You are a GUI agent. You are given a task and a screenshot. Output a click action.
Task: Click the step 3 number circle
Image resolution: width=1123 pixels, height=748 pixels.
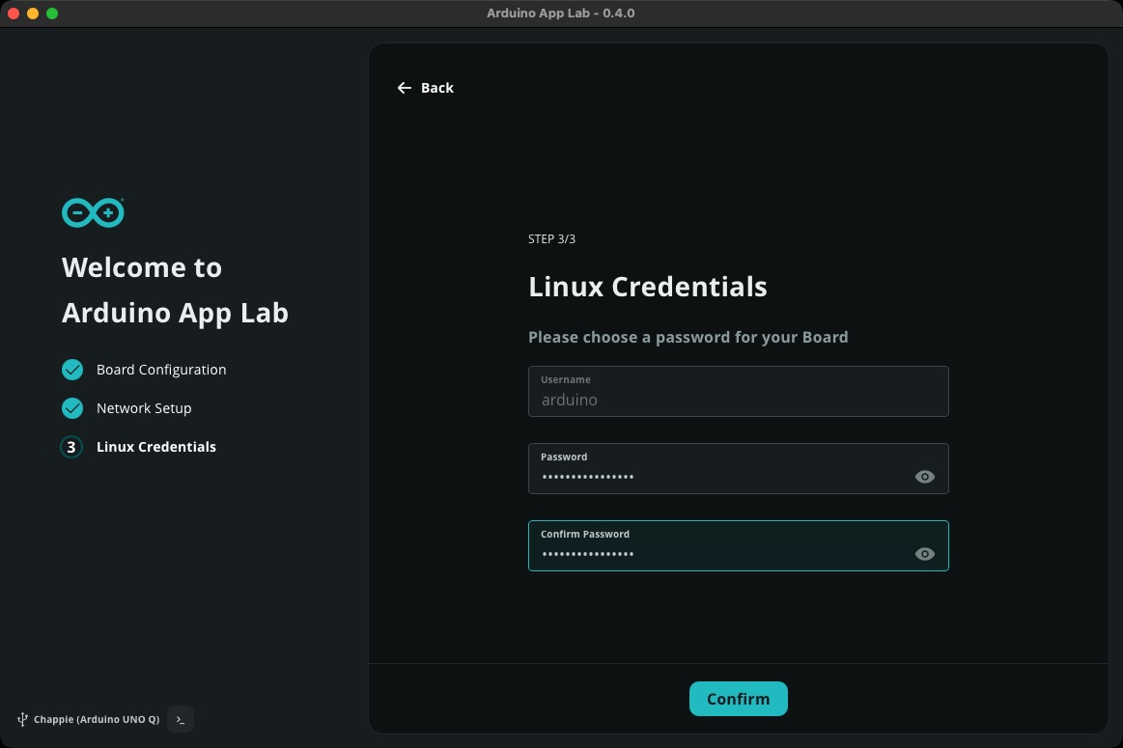point(71,447)
